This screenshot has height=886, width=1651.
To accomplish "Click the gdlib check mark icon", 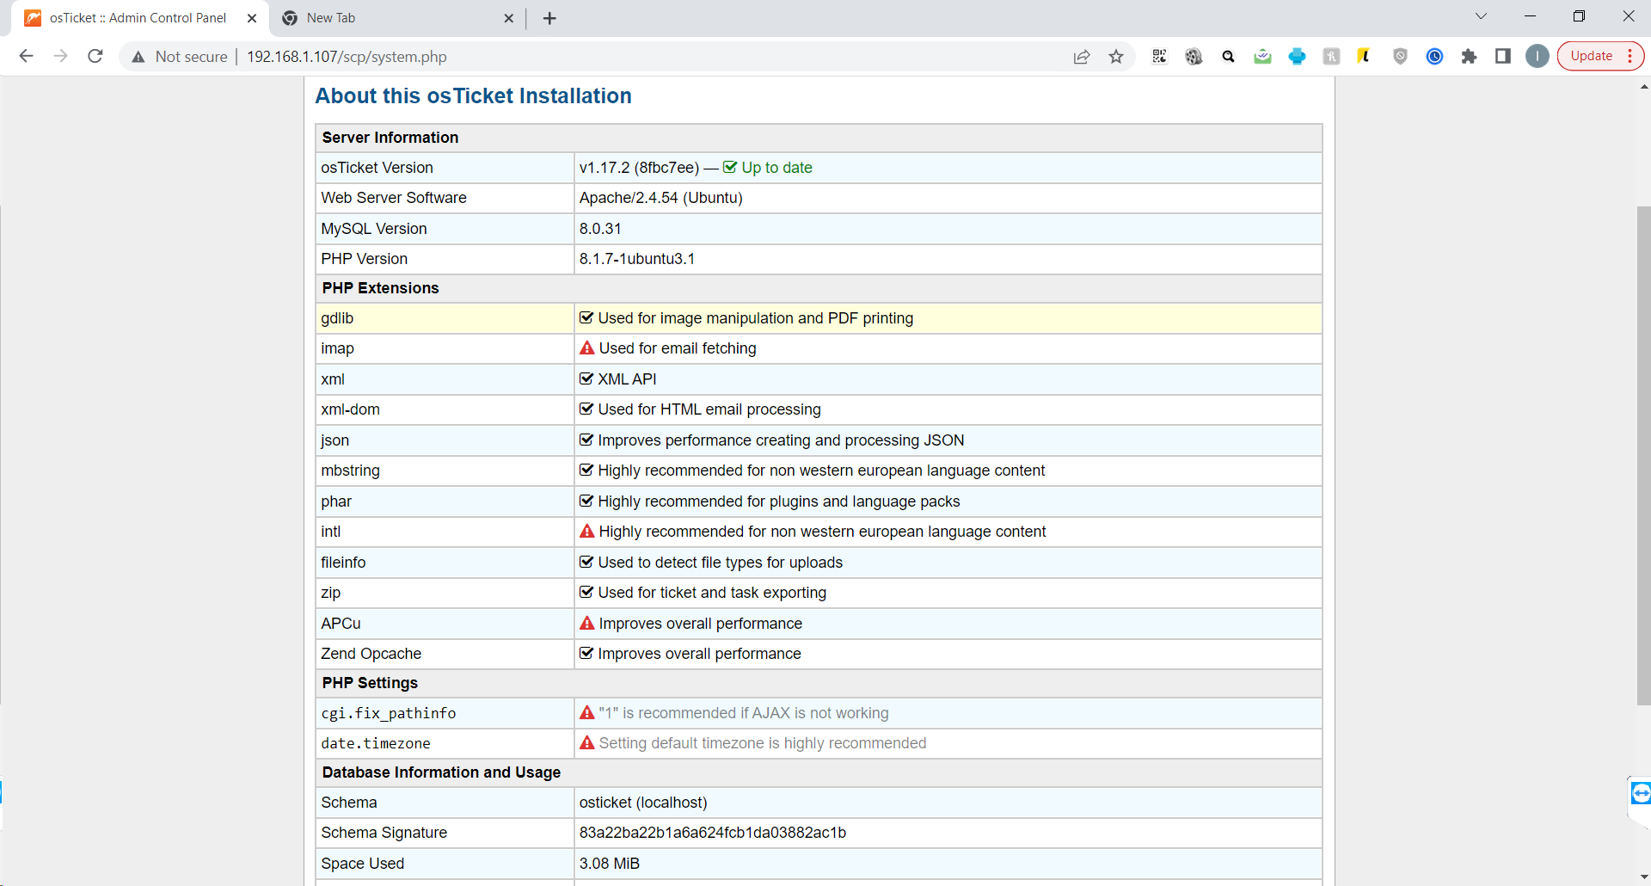I will [586, 318].
